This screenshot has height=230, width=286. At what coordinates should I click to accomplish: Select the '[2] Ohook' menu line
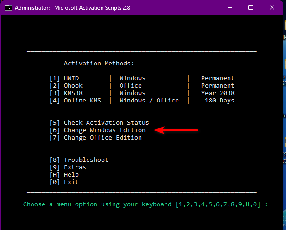pyautogui.click(x=66, y=86)
